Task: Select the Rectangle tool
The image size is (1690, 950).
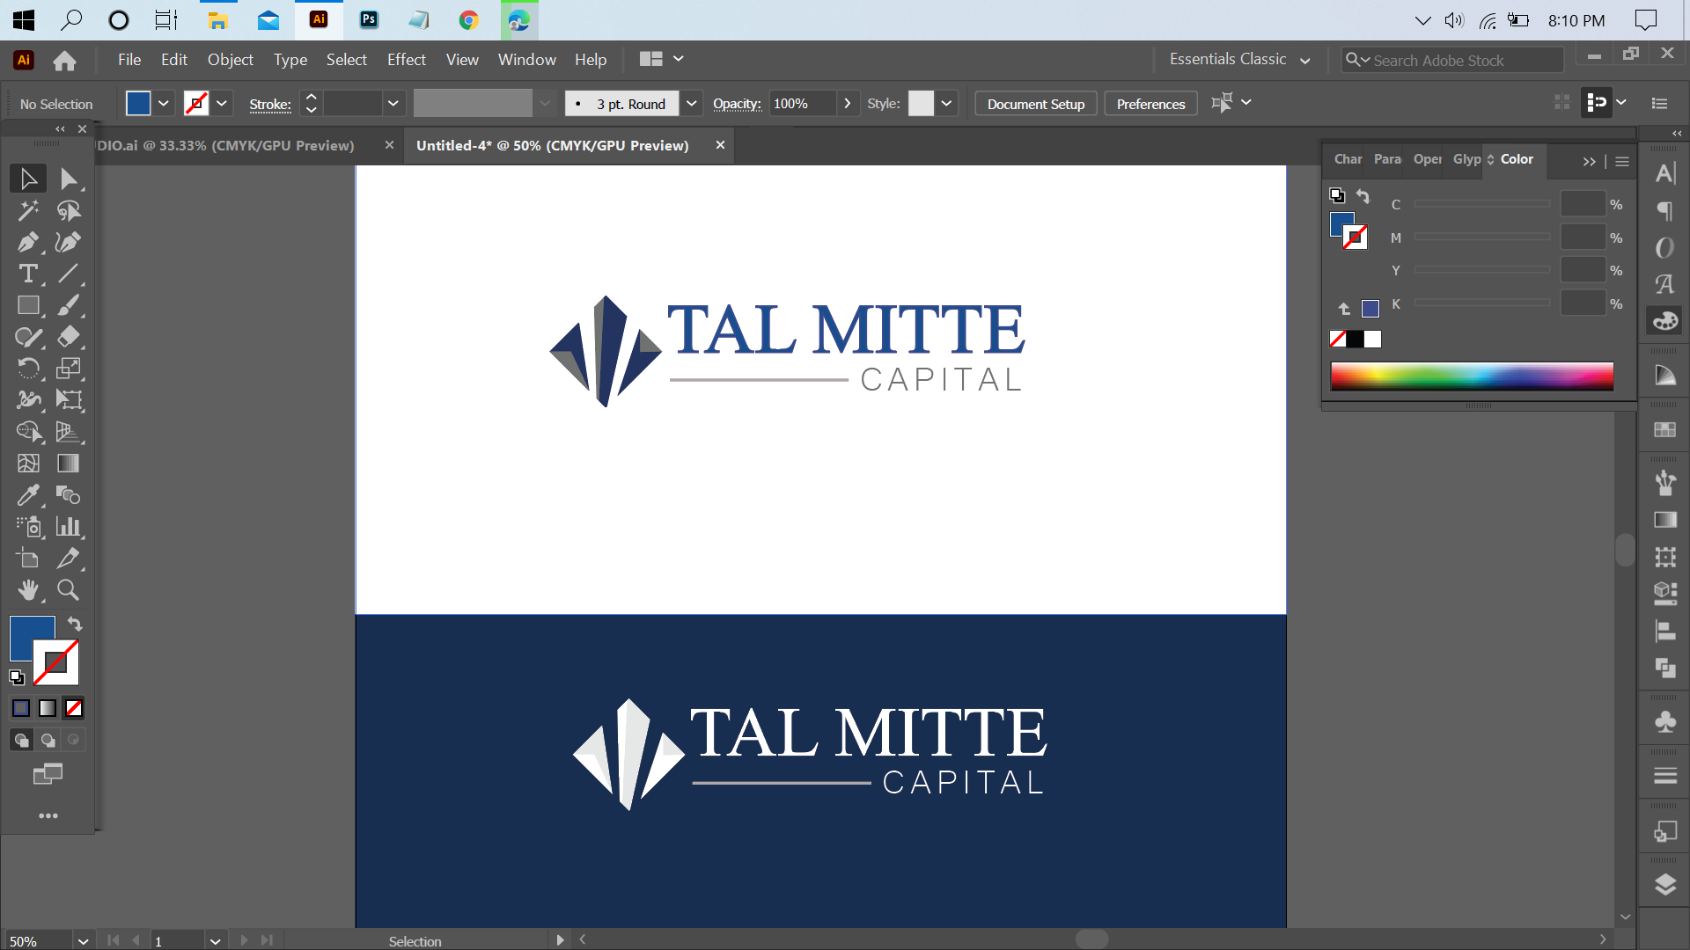Action: tap(29, 305)
